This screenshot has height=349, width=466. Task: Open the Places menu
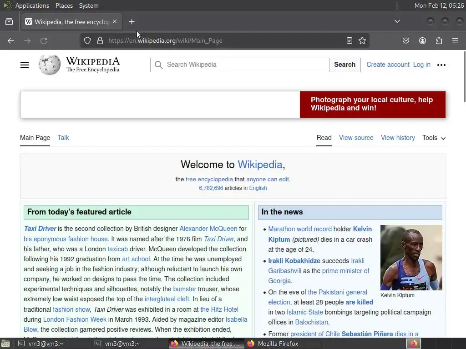[x=64, y=5]
